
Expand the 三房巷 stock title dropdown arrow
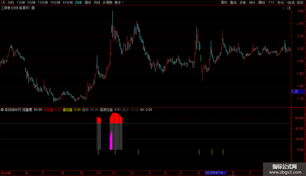click(x=33, y=8)
